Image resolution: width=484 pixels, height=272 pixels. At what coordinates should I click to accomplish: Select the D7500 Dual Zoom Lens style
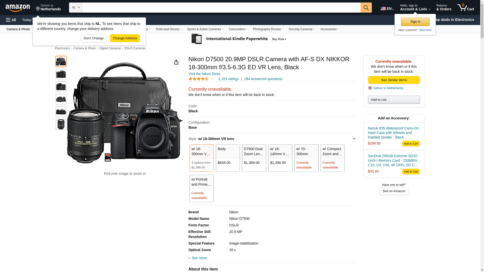pos(254,158)
